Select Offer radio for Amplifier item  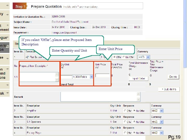point(125,111)
